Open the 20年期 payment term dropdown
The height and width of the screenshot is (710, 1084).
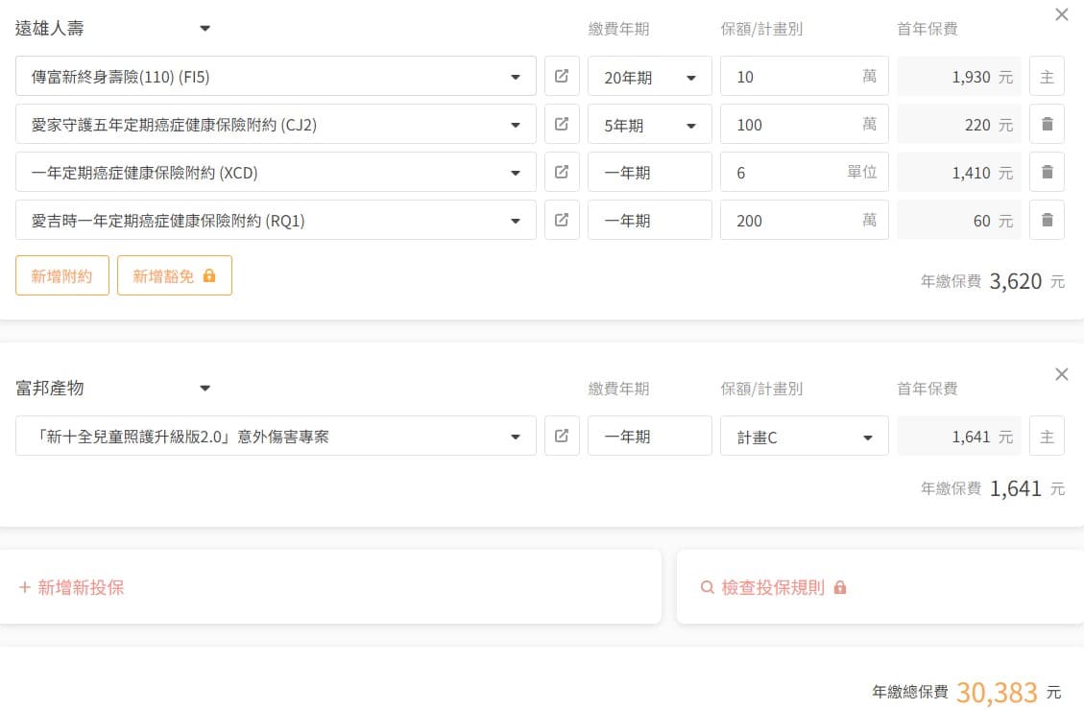pos(649,77)
